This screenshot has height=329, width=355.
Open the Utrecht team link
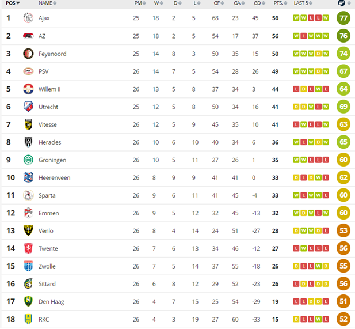pos(48,107)
